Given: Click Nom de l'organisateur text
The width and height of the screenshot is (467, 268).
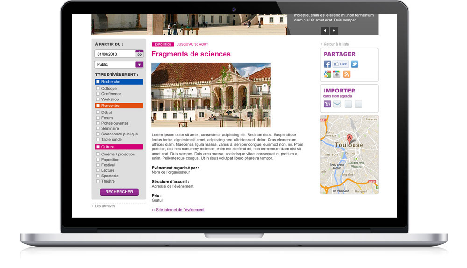Looking at the screenshot, I should pos(170,172).
